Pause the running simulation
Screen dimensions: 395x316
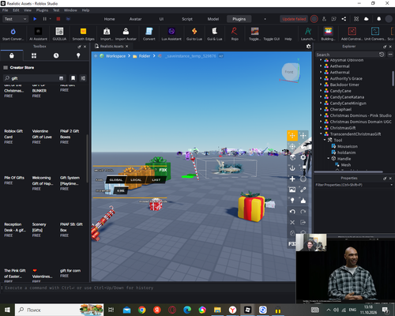pos(44,19)
